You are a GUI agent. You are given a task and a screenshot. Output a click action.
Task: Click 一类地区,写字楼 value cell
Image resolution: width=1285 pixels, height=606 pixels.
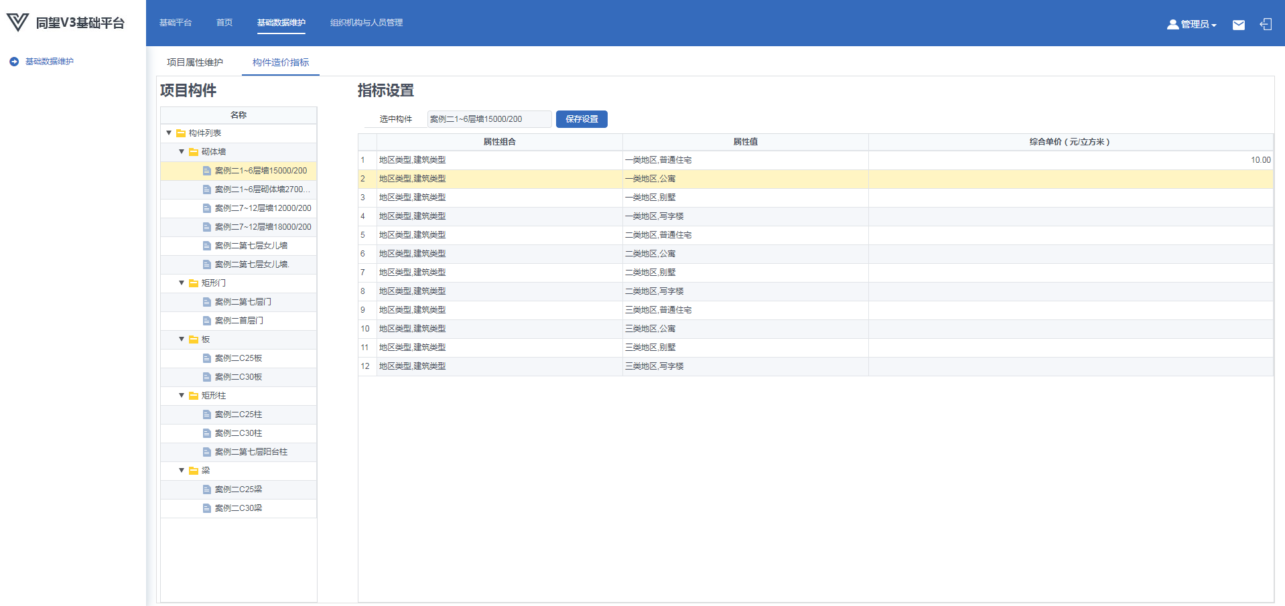[x=746, y=216]
